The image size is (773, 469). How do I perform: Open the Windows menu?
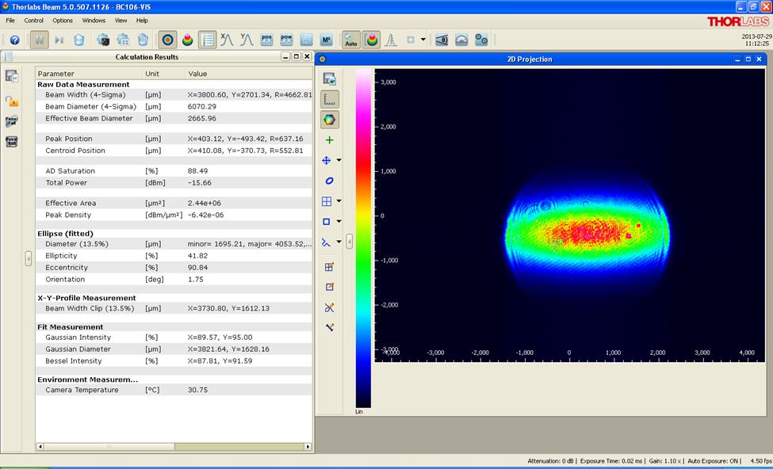coord(94,20)
